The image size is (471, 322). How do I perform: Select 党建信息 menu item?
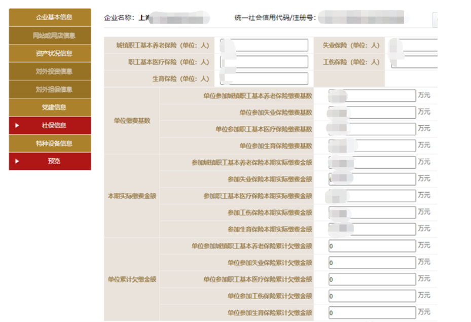coord(50,107)
